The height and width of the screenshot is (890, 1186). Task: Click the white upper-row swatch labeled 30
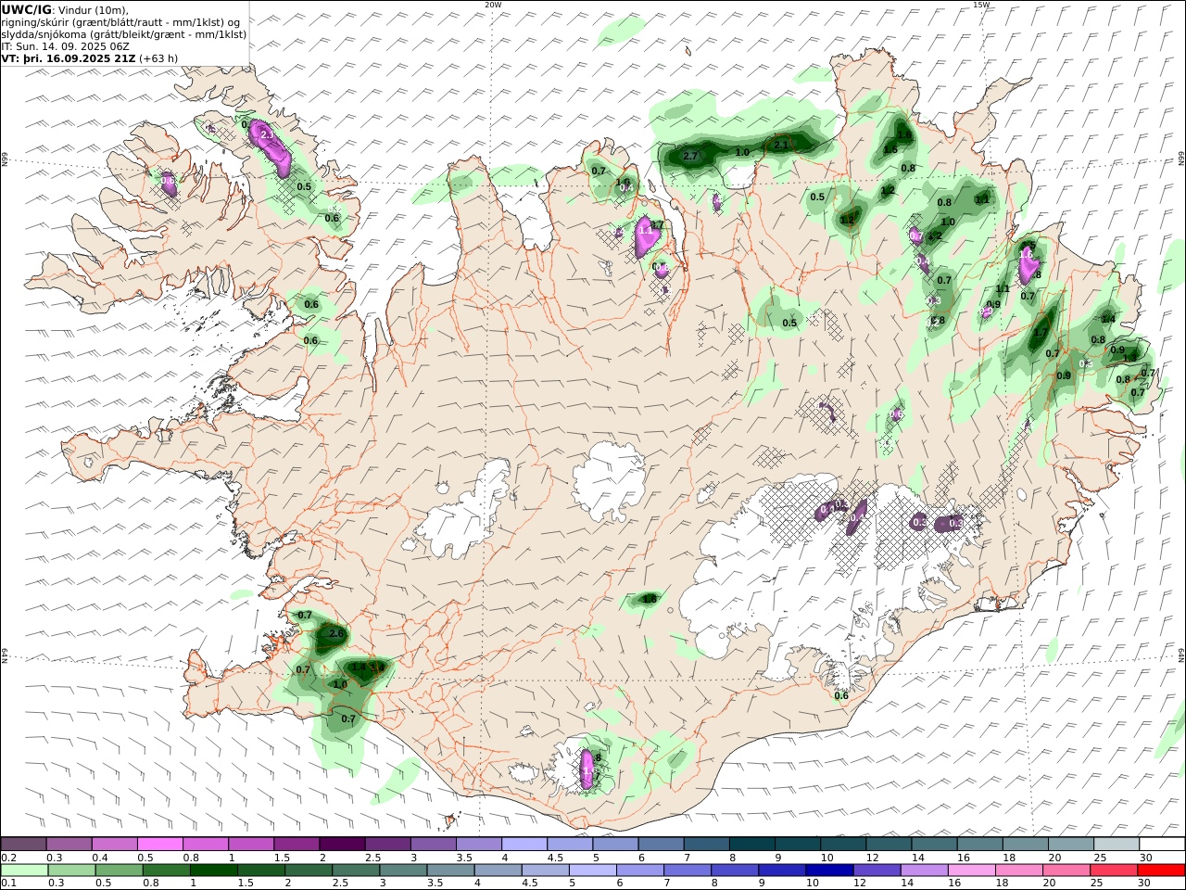[1161, 844]
